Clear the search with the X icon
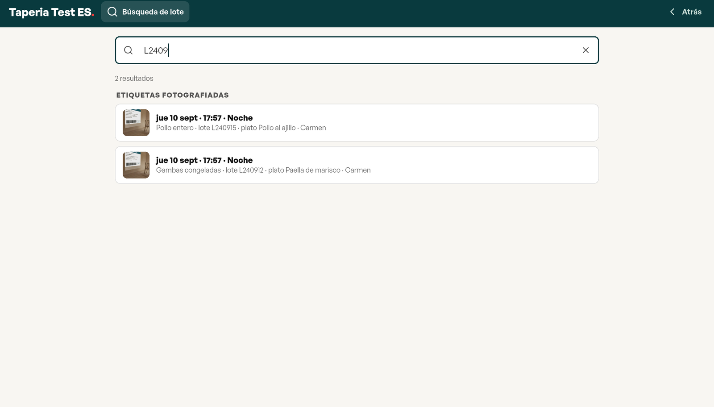This screenshot has width=714, height=407. [x=585, y=50]
